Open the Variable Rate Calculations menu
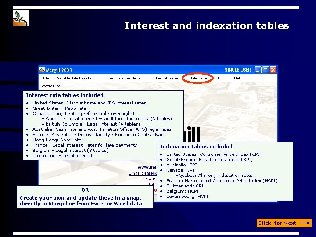This screenshot has height=237, width=316. 77,79
